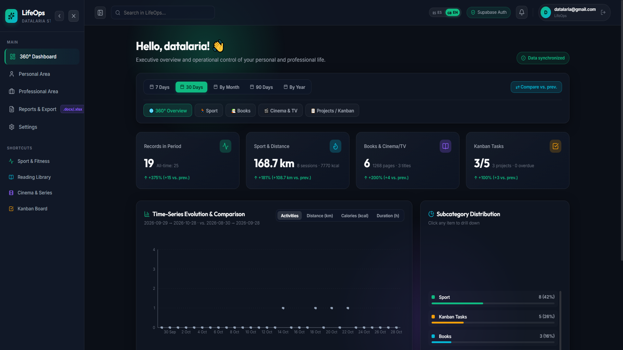Drill down into Kanban Tasks subcategory
Image resolution: width=623 pixels, height=350 pixels.
point(493,319)
